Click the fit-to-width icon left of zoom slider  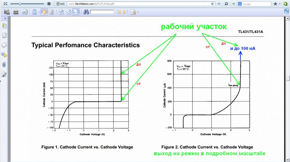(5, 4)
